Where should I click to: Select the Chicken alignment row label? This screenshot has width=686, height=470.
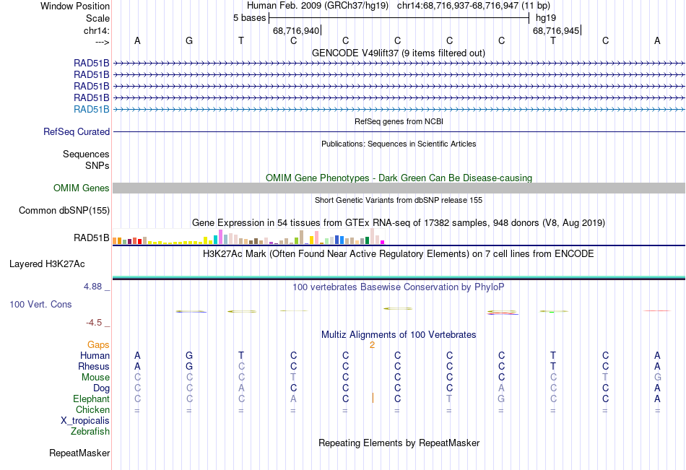tap(92, 409)
